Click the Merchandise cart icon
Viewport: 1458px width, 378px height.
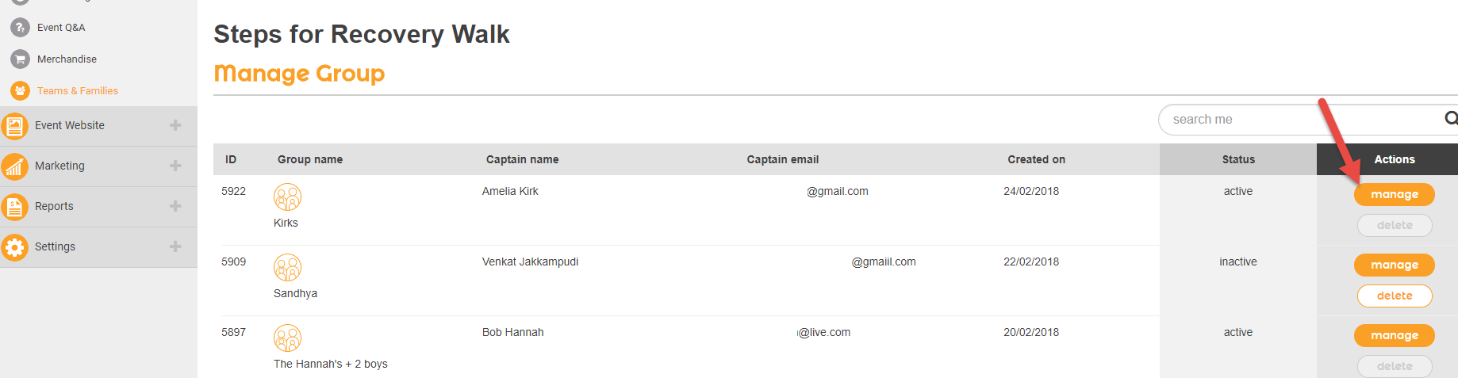20,59
